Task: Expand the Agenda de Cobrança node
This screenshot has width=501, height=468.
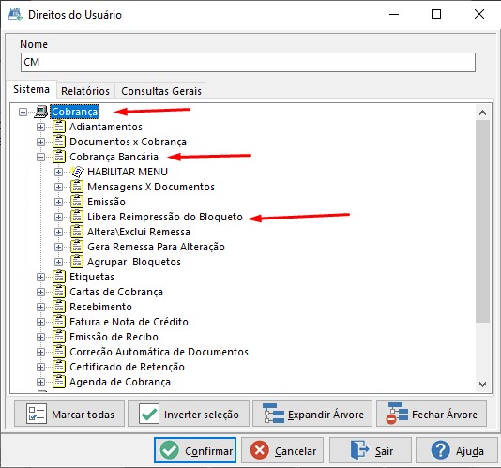Action: (x=40, y=383)
